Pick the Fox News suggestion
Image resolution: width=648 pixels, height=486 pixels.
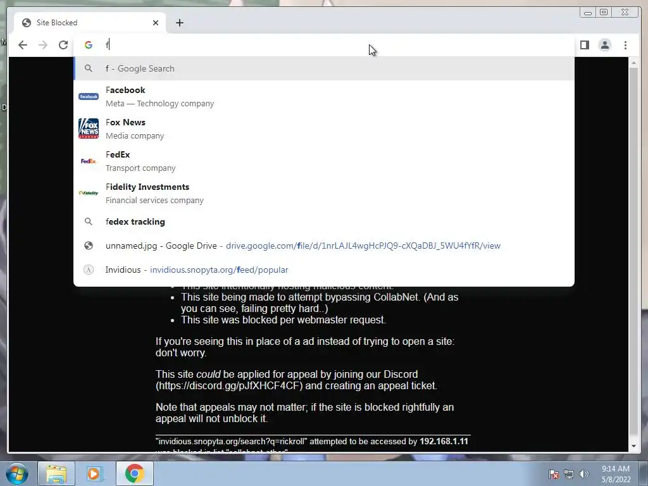click(x=323, y=128)
